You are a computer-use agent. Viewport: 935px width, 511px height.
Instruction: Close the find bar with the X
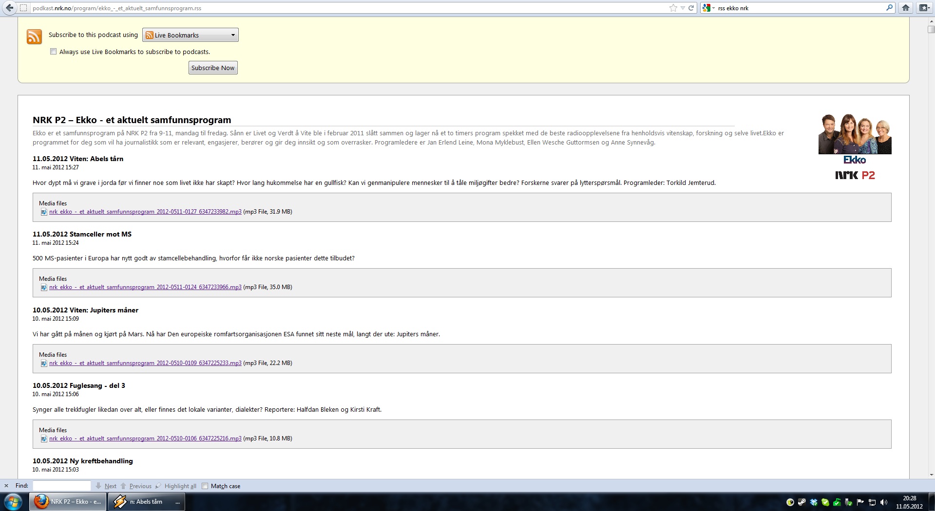(6, 486)
